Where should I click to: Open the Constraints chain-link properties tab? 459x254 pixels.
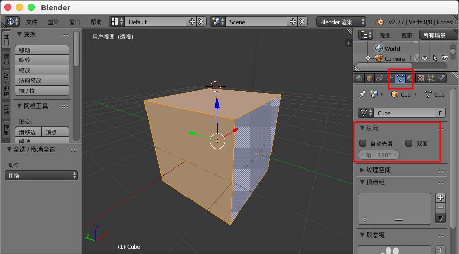[380, 78]
